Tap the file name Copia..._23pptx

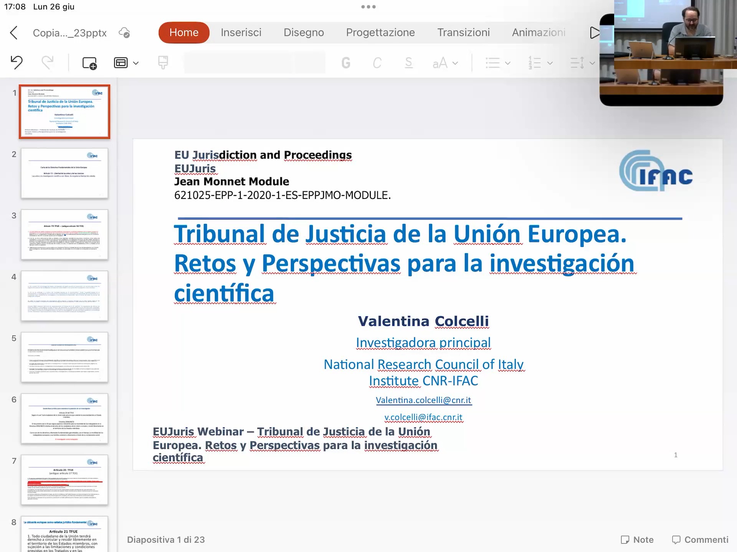70,33
